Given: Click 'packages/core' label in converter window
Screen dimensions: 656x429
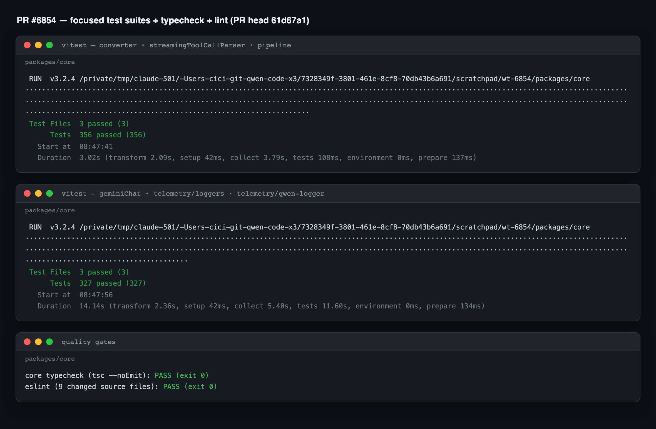Looking at the screenshot, I should point(50,62).
